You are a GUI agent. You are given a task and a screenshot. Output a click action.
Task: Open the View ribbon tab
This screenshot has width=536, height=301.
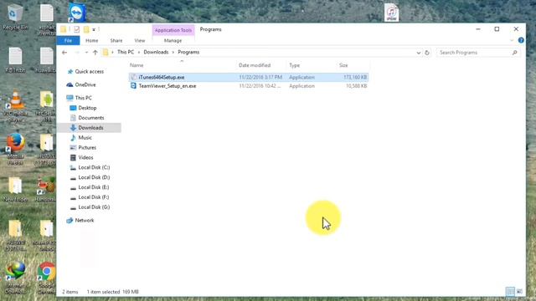coord(140,41)
